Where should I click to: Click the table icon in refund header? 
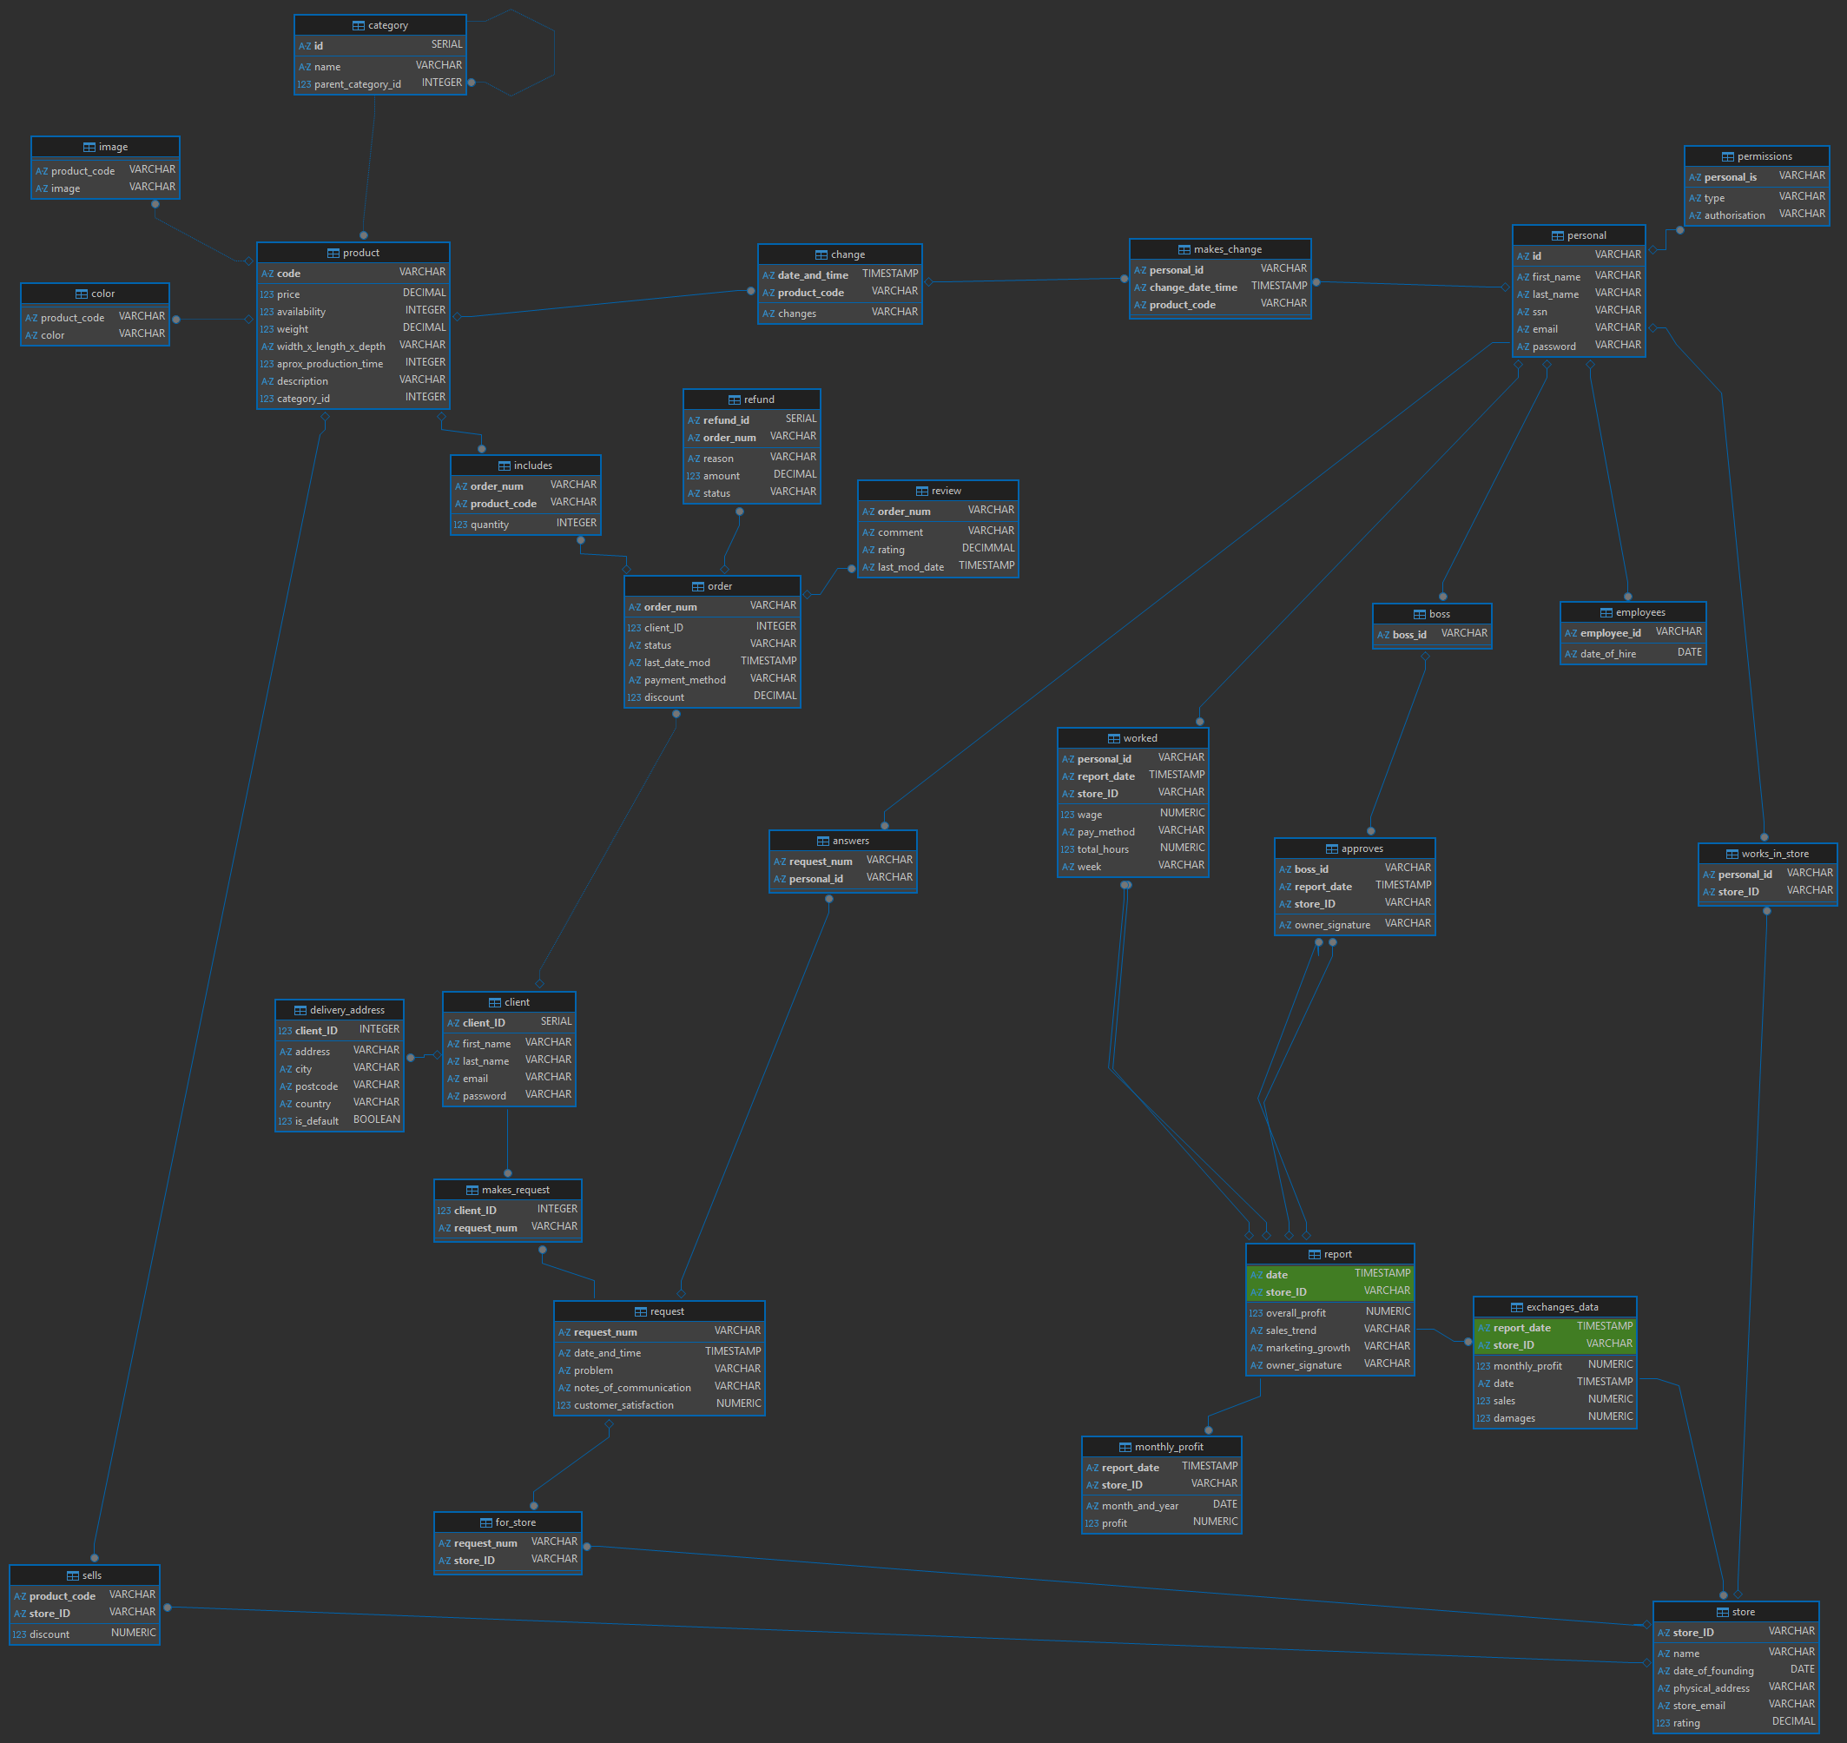[735, 399]
